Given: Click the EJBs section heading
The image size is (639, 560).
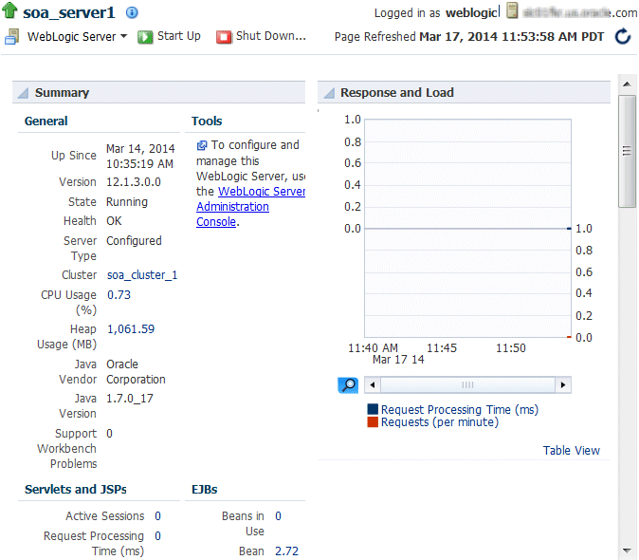Looking at the screenshot, I should [x=204, y=489].
